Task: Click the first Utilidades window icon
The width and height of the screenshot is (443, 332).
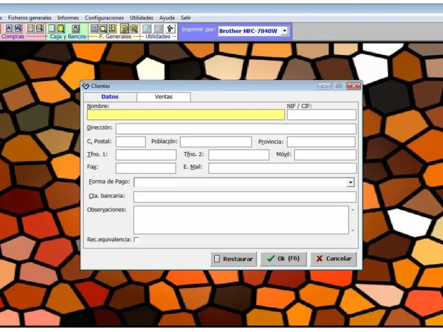Action: pos(146,28)
